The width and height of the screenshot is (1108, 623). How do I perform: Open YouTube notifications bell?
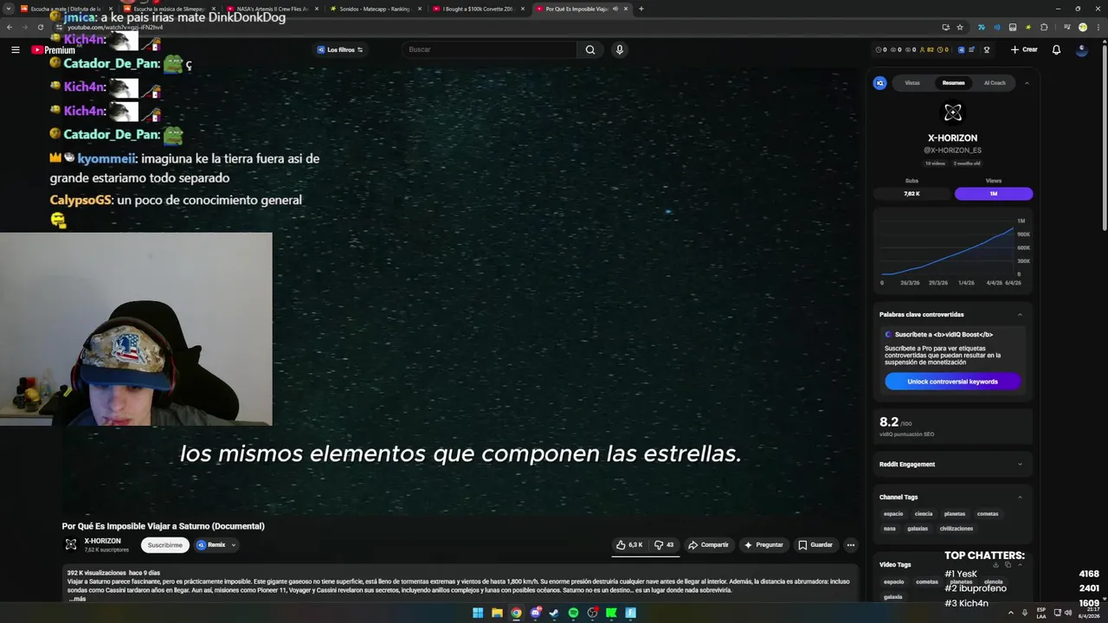1056,49
